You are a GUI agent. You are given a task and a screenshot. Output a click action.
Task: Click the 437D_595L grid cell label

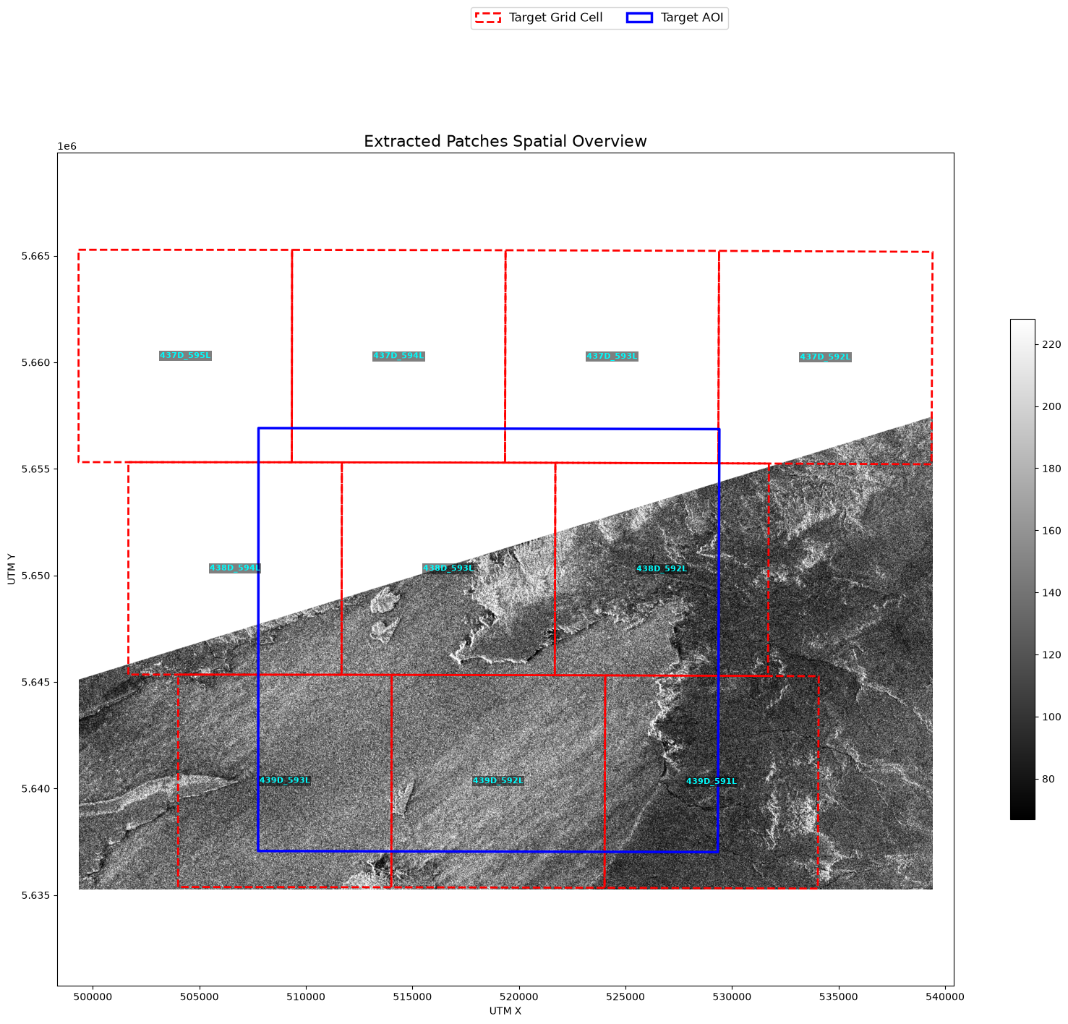pyautogui.click(x=185, y=356)
